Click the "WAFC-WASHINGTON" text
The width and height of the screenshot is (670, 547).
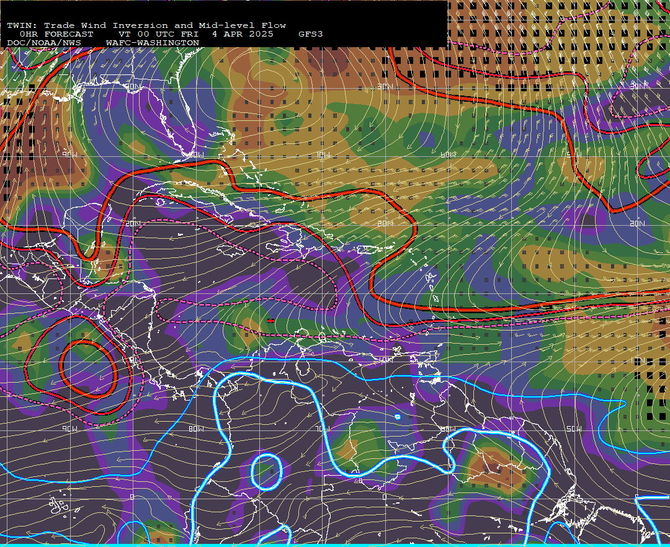pyautogui.click(x=153, y=43)
